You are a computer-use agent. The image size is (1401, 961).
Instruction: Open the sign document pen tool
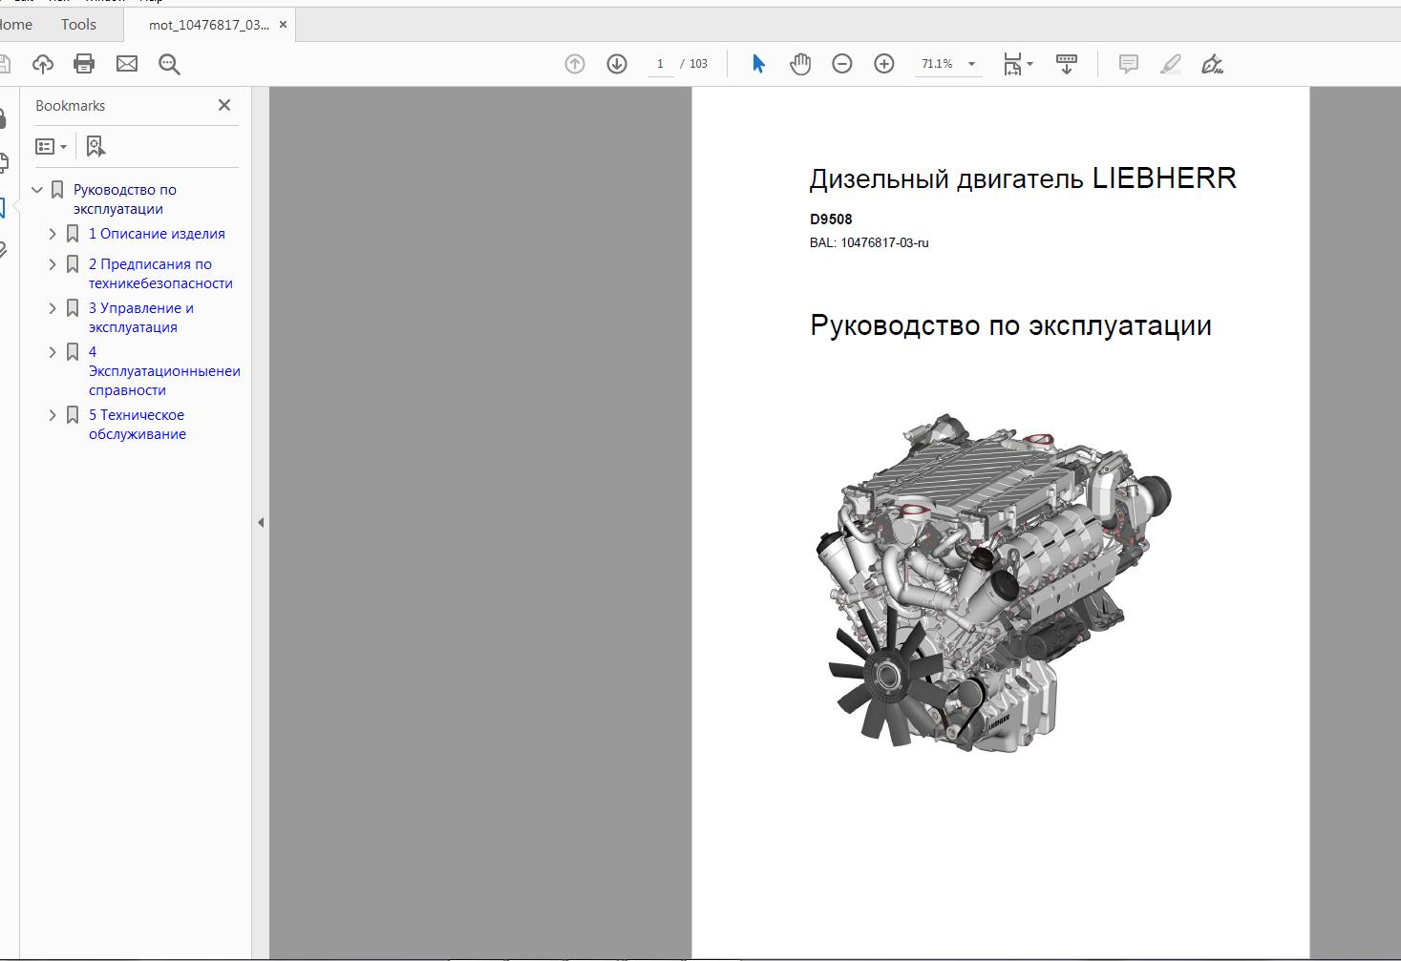click(x=1213, y=64)
